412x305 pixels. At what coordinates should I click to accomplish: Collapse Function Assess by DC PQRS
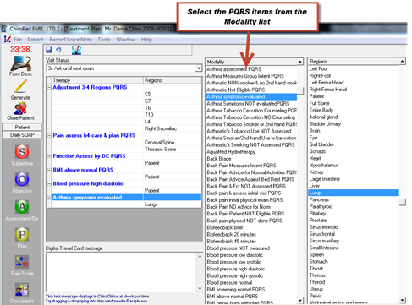49,156
